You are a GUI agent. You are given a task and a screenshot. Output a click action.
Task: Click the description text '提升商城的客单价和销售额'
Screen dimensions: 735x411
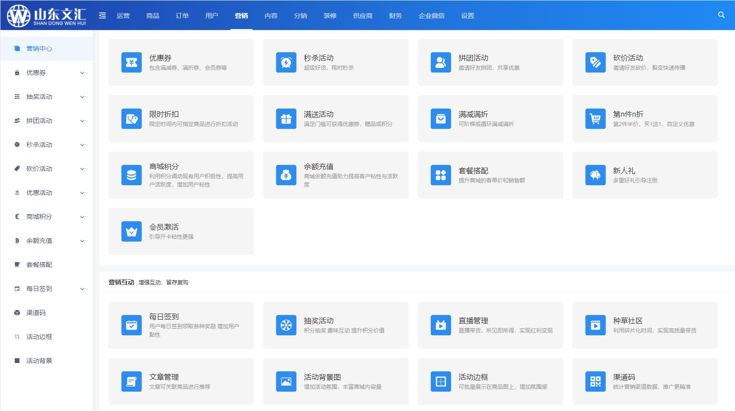[x=492, y=180]
